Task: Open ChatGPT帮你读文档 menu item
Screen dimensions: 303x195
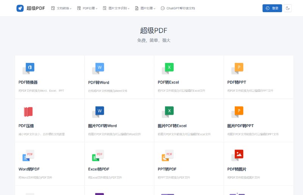Action: click(x=178, y=8)
